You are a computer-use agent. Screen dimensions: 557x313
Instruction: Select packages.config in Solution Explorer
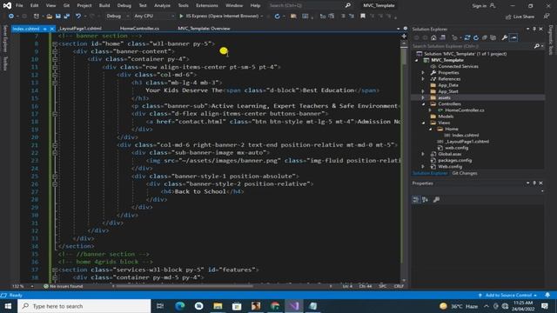pyautogui.click(x=454, y=160)
